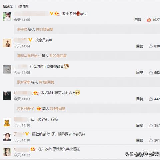Sort comments by 按时间

tap(23, 6)
